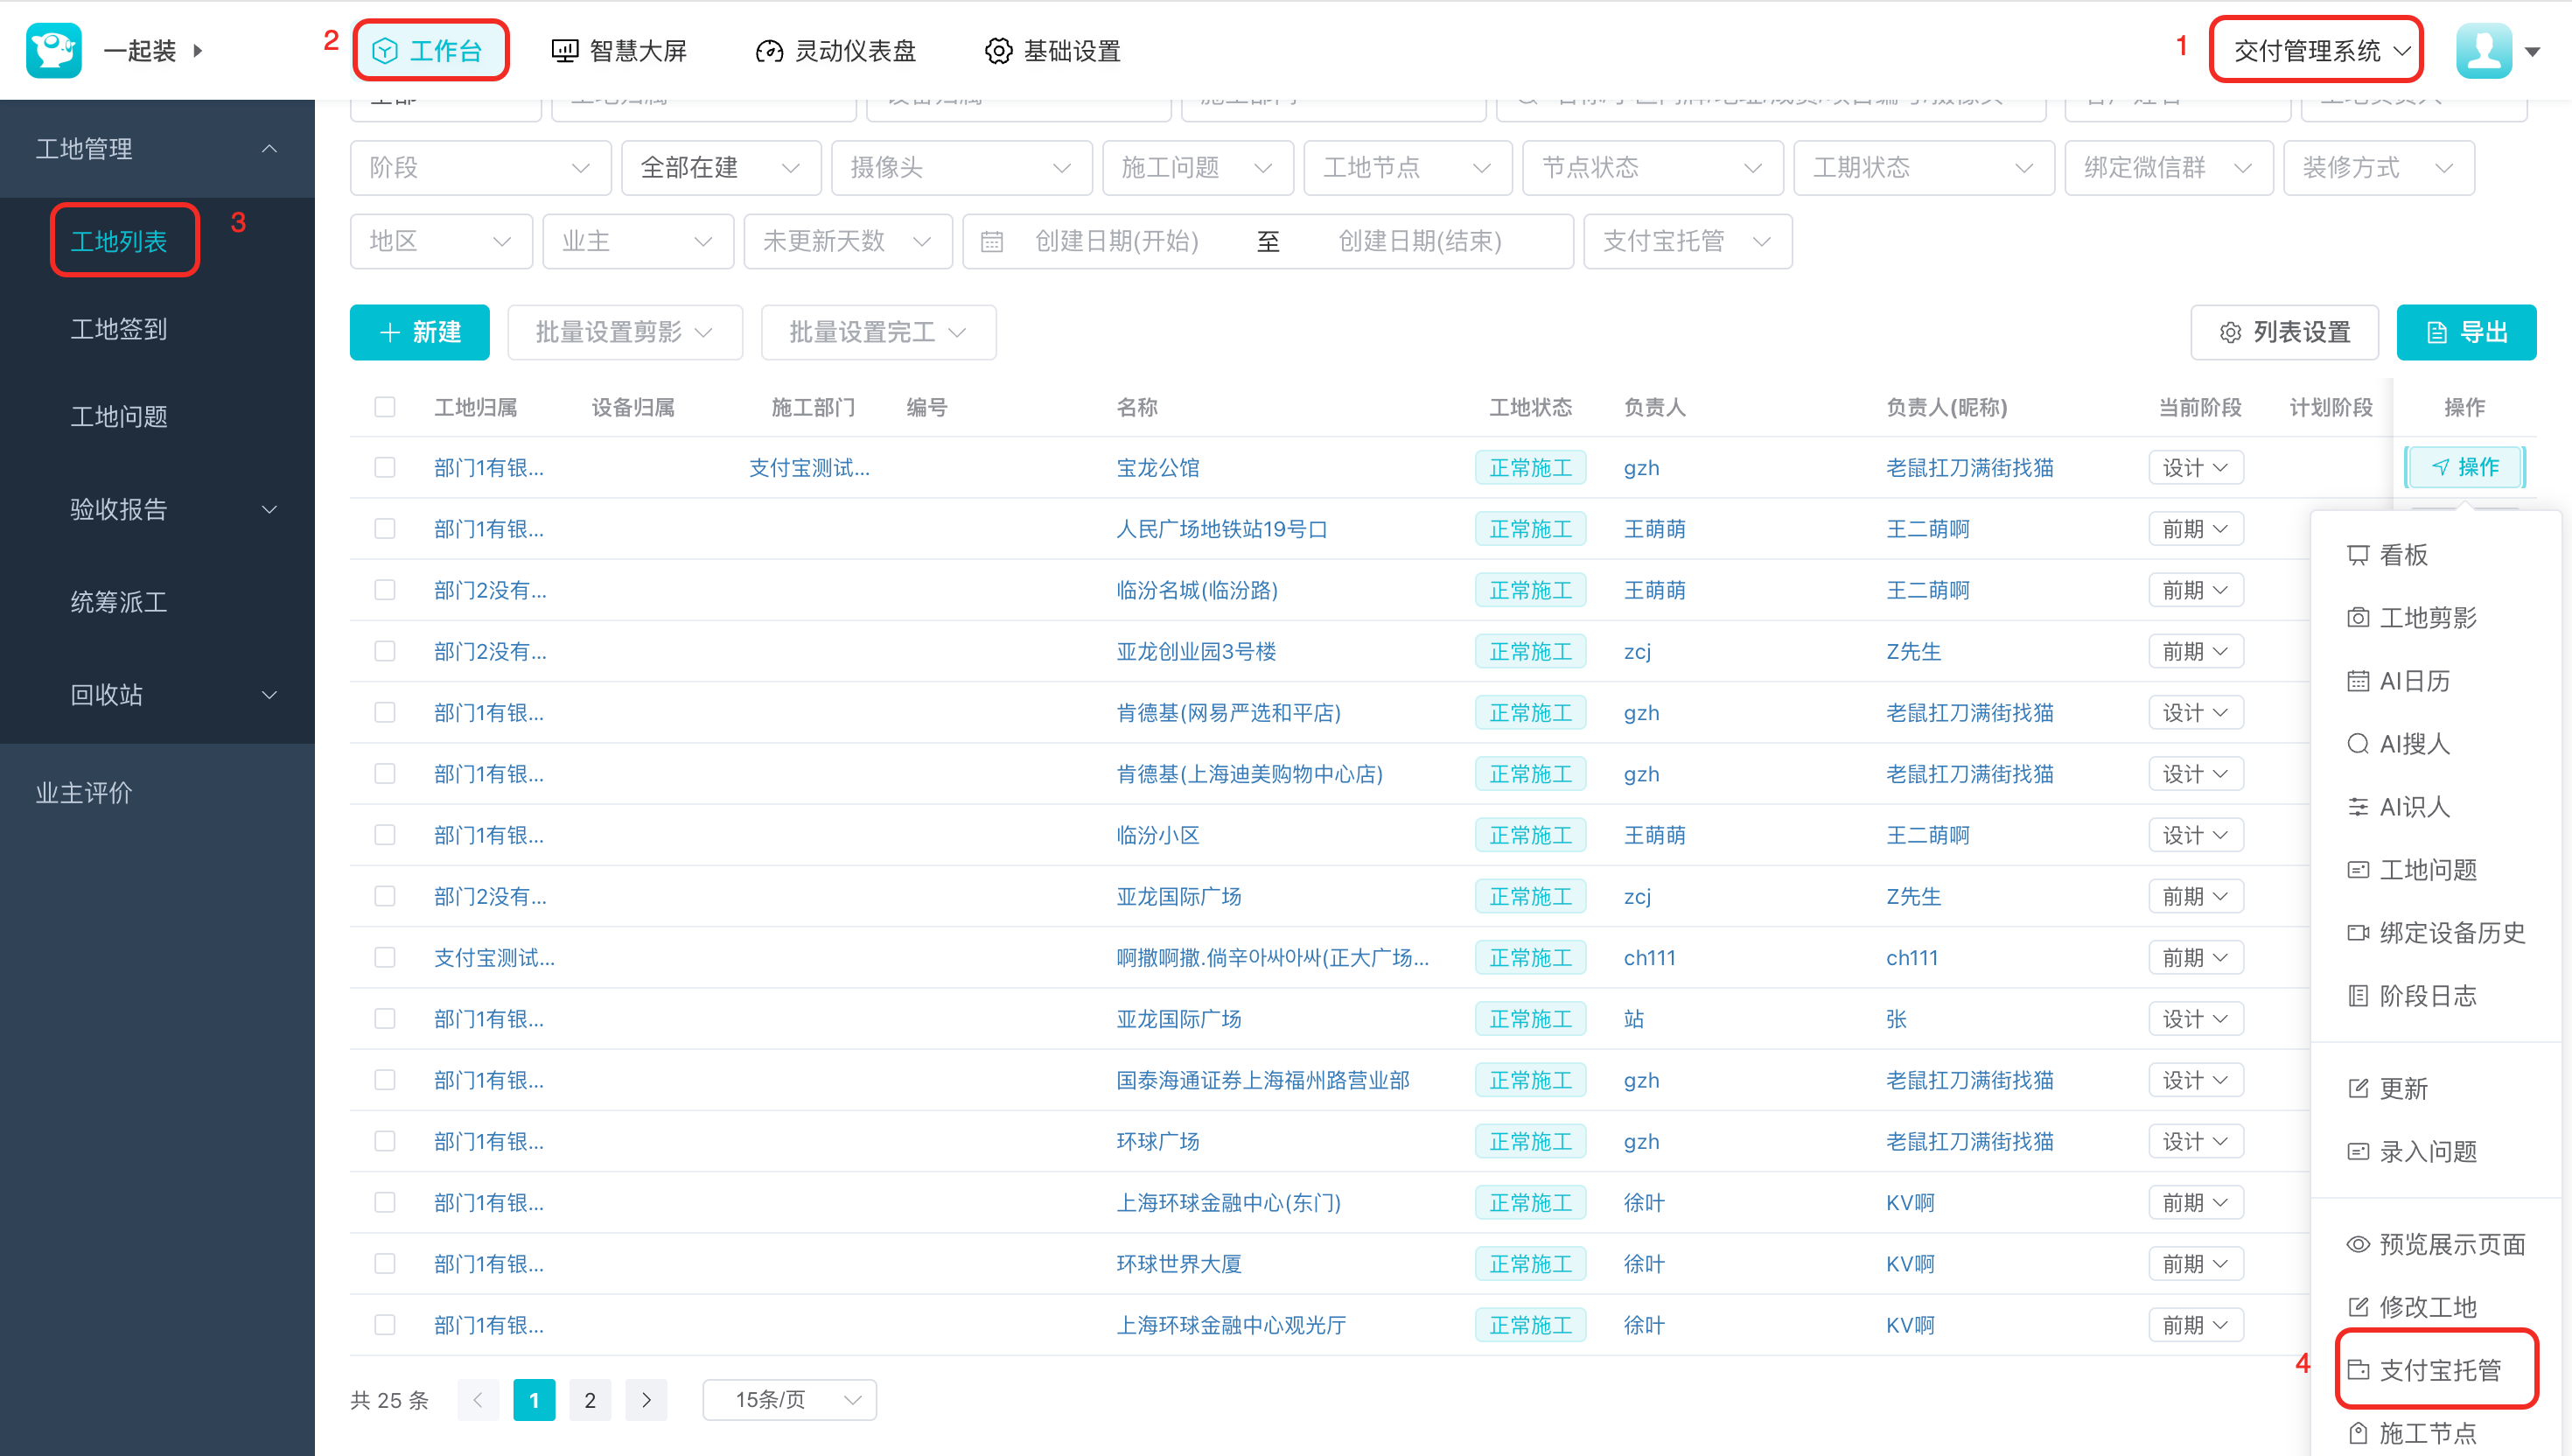
Task: Go to page 2 of results
Action: (590, 1399)
